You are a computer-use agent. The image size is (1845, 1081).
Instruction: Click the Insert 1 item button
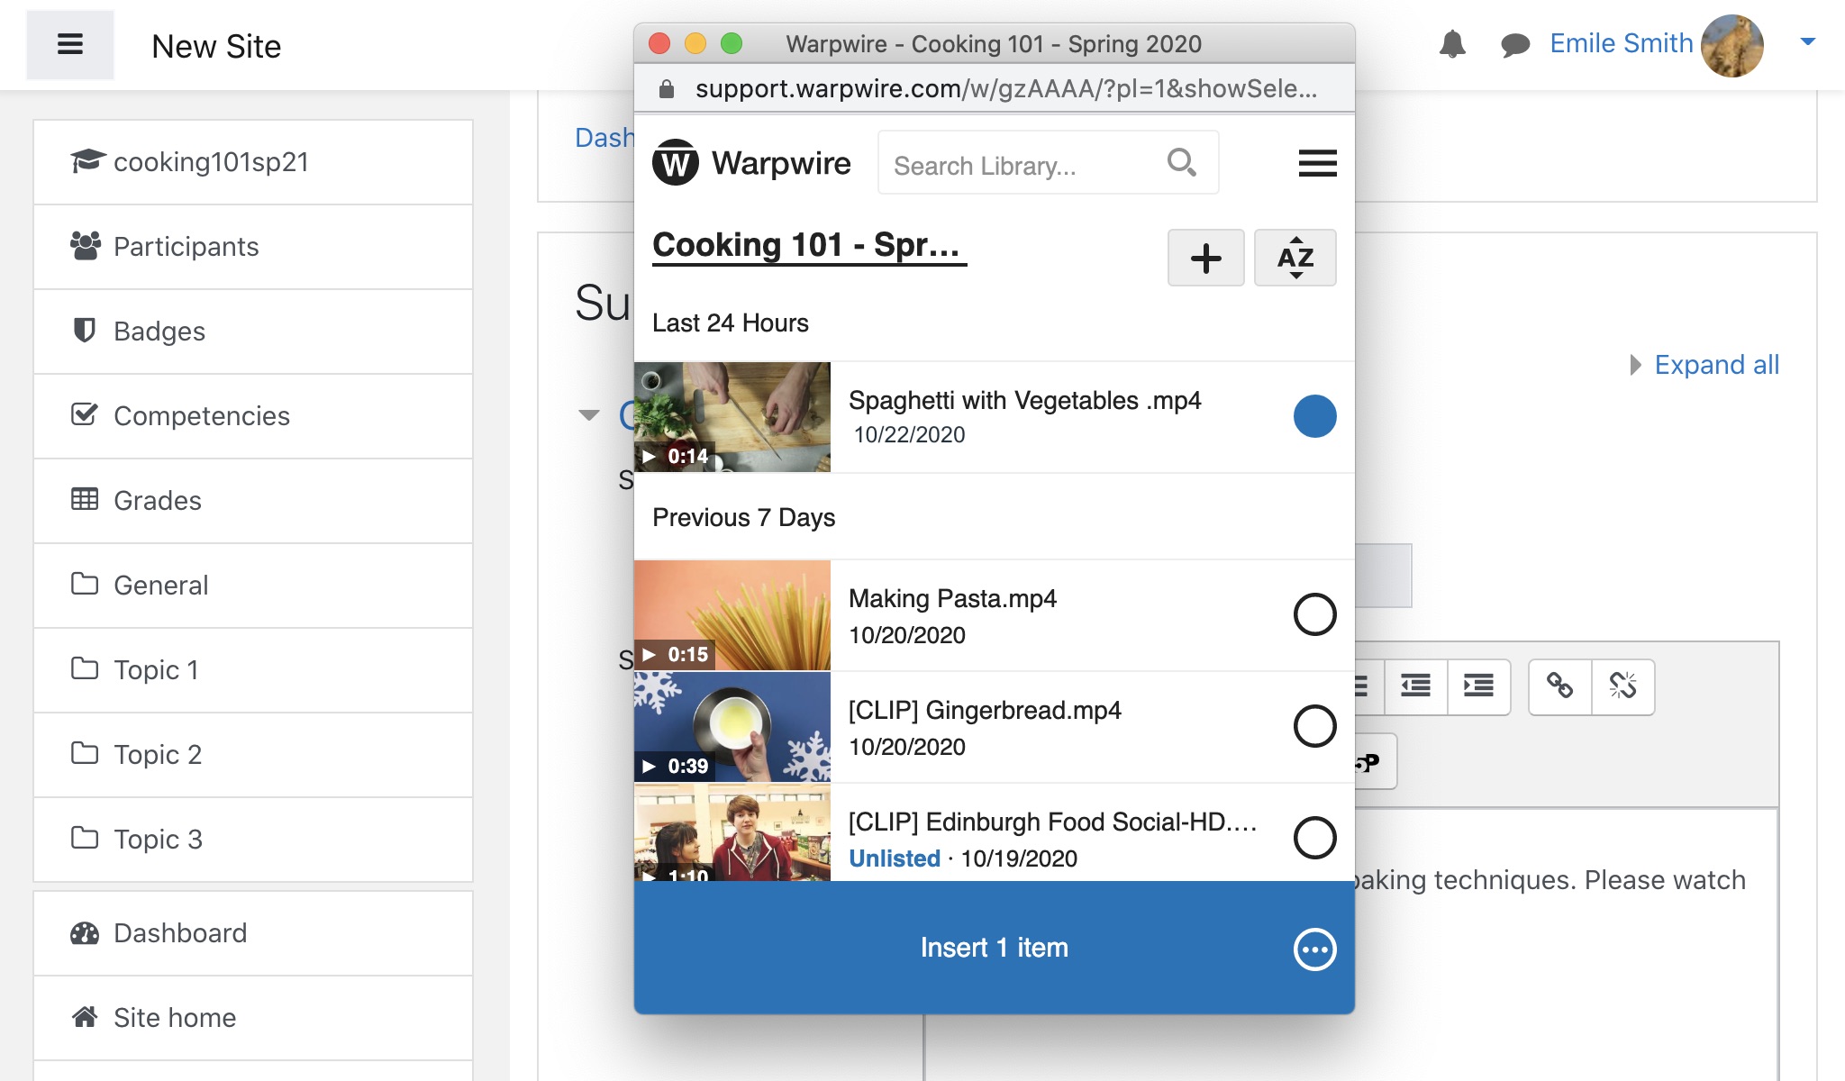[x=993, y=948]
